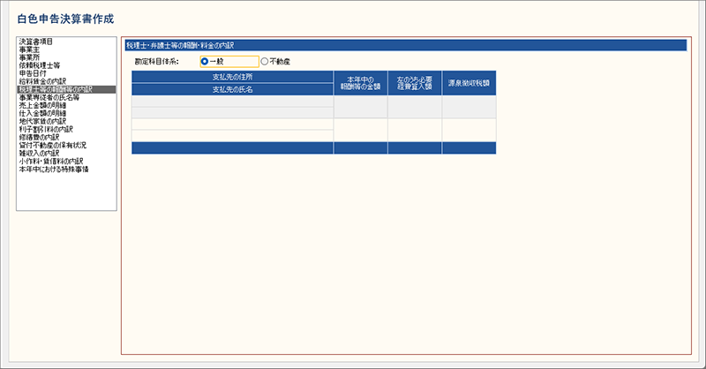Open the 依頼税理士等 section
Image resolution: width=706 pixels, height=369 pixels.
tap(39, 65)
